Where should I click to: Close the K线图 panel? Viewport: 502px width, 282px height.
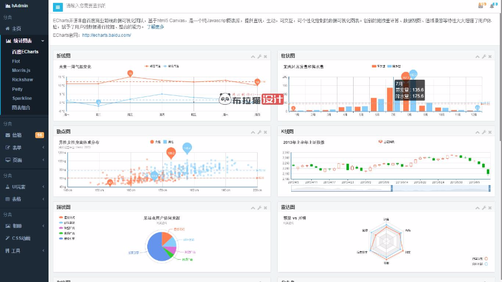pos(490,133)
